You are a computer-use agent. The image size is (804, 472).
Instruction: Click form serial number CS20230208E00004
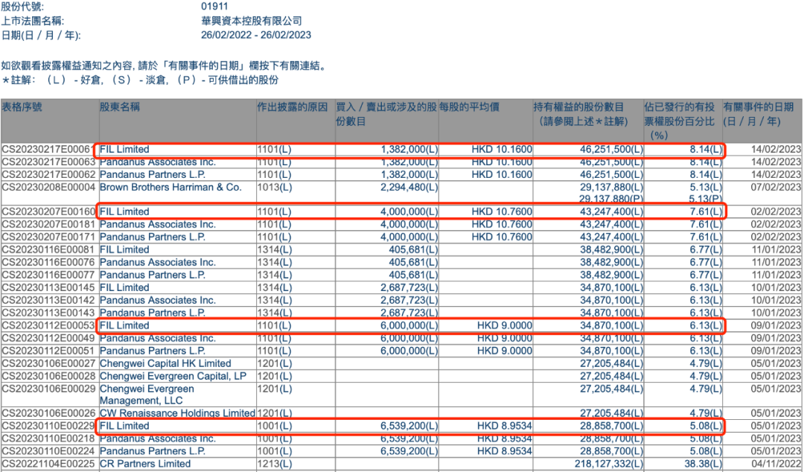click(x=48, y=188)
